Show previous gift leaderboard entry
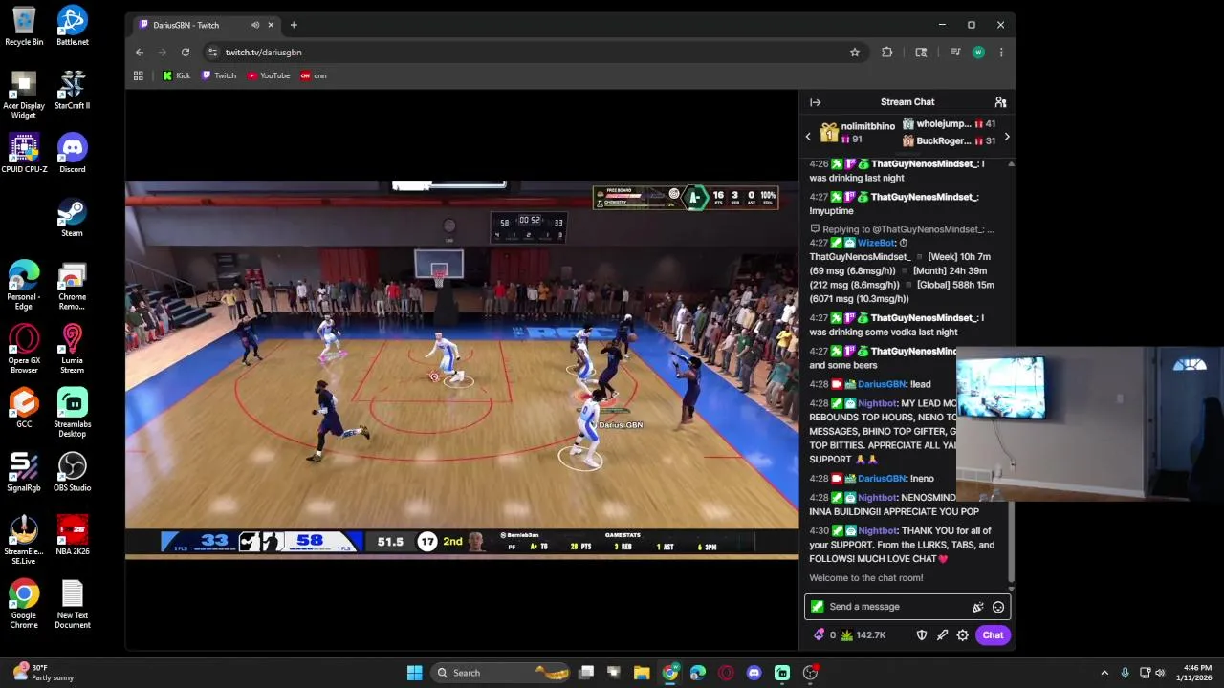 [808, 137]
